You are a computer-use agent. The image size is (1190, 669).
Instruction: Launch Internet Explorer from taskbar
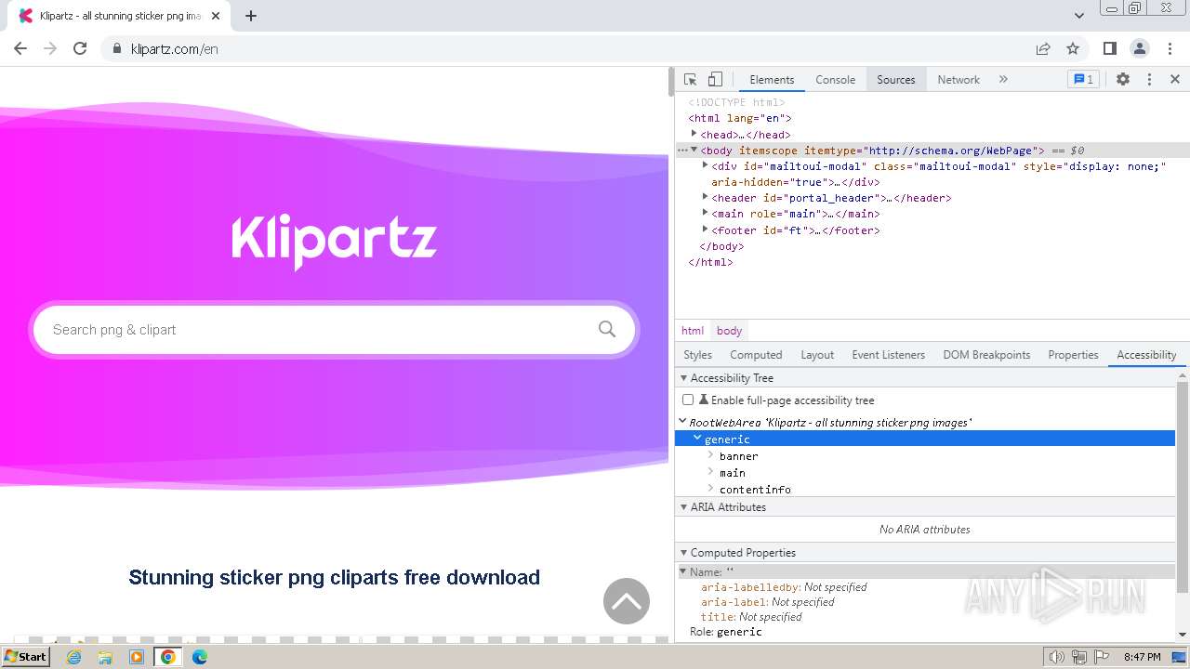[74, 657]
